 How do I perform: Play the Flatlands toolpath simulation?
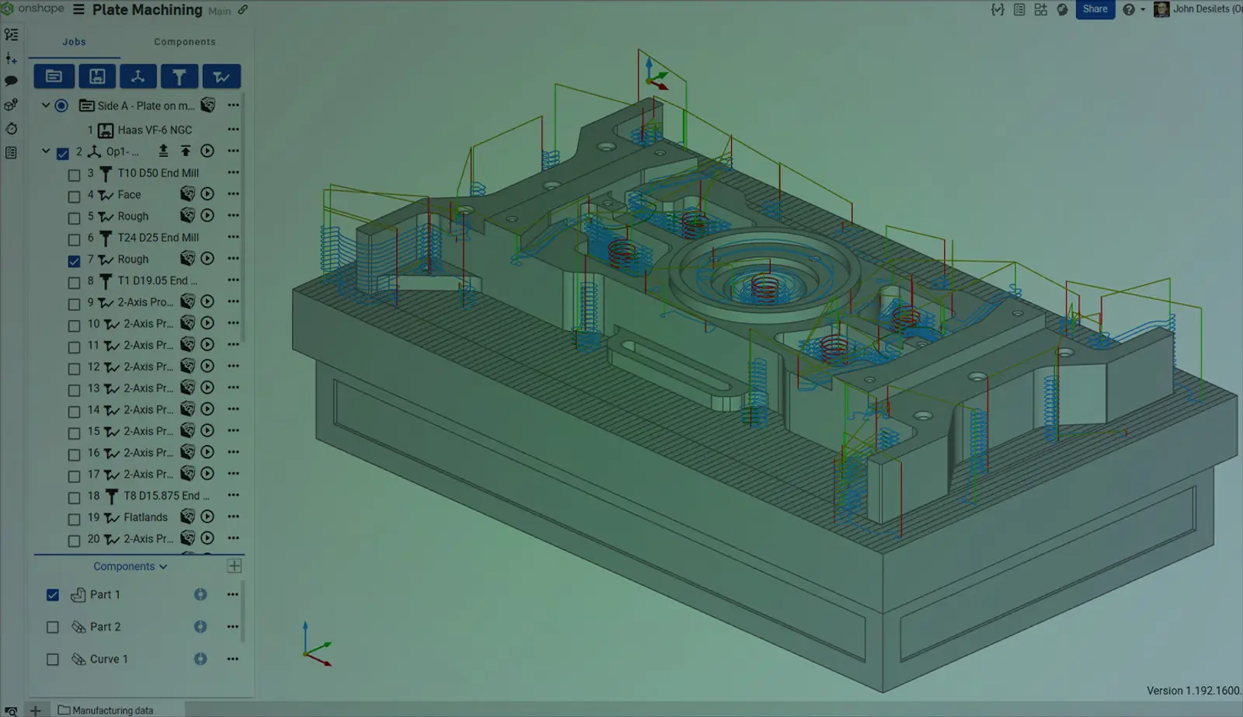click(207, 516)
